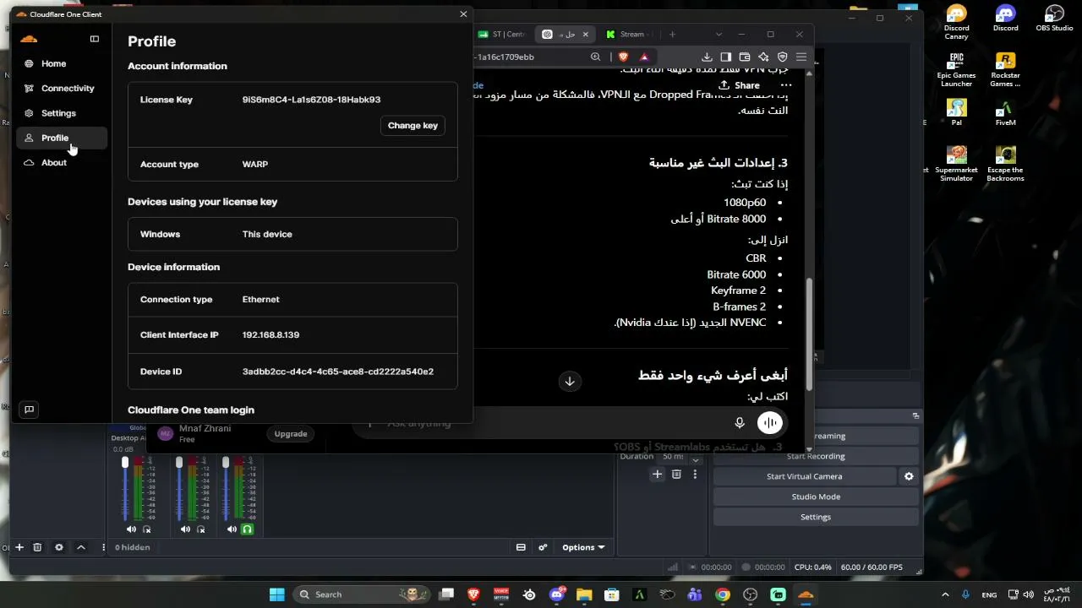Expand the Options dropdown in OBS mixer
1082x608 pixels.
click(x=583, y=547)
